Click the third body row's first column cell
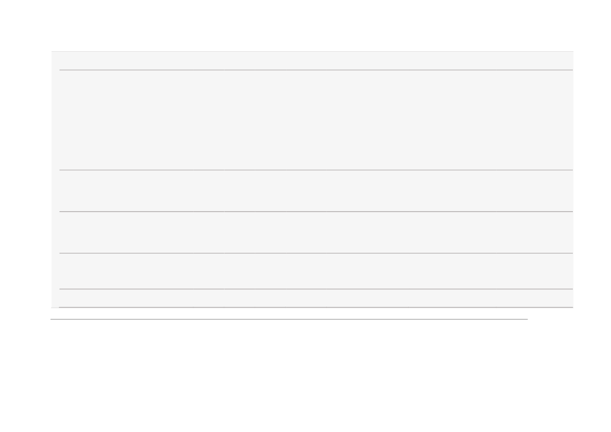 (126, 232)
